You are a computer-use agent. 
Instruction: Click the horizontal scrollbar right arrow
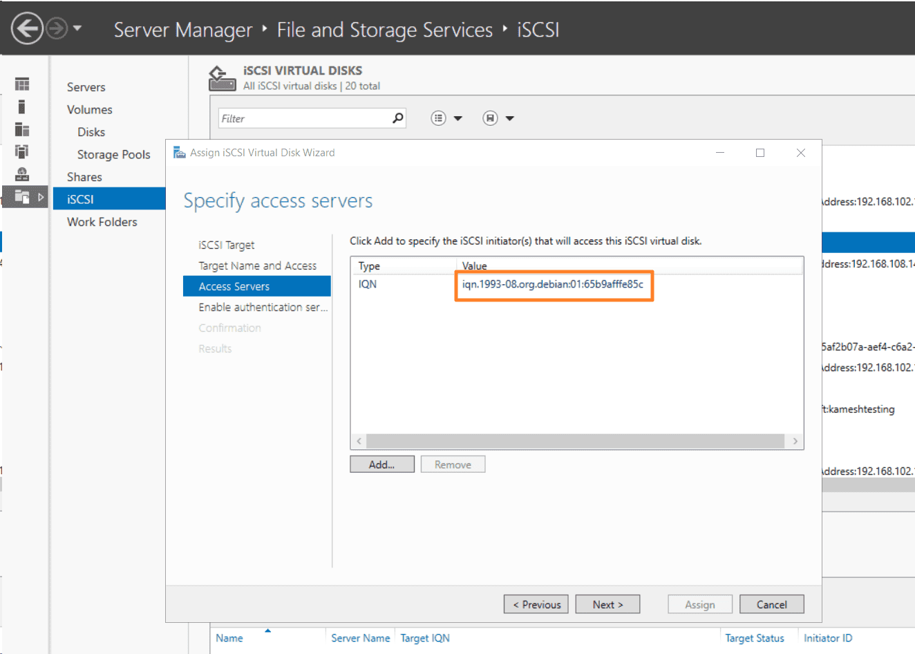coord(795,441)
